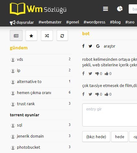This screenshot has width=137, height=153.
Task: Click avatar icon beside photobucket
Action: [x=13, y=148]
